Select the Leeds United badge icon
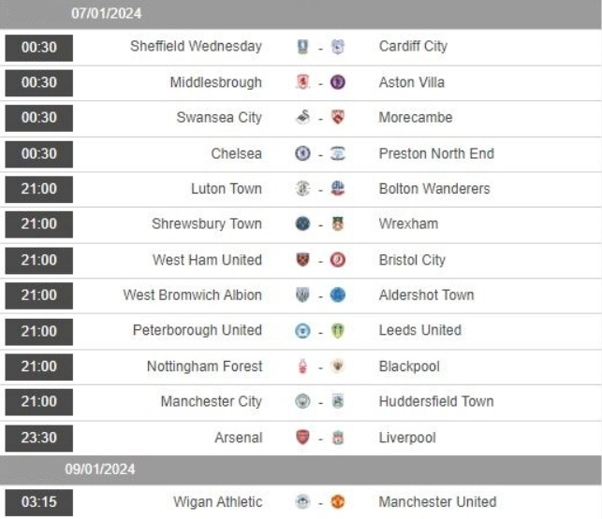This screenshot has height=519, width=602. click(x=338, y=331)
